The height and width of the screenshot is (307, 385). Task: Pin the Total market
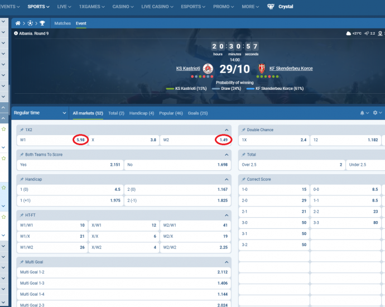coord(244,155)
